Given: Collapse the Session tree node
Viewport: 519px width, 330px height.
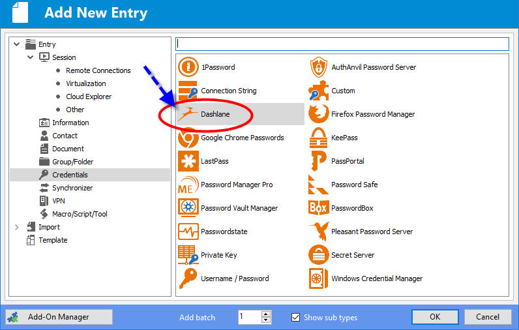Looking at the screenshot, I should 30,57.
